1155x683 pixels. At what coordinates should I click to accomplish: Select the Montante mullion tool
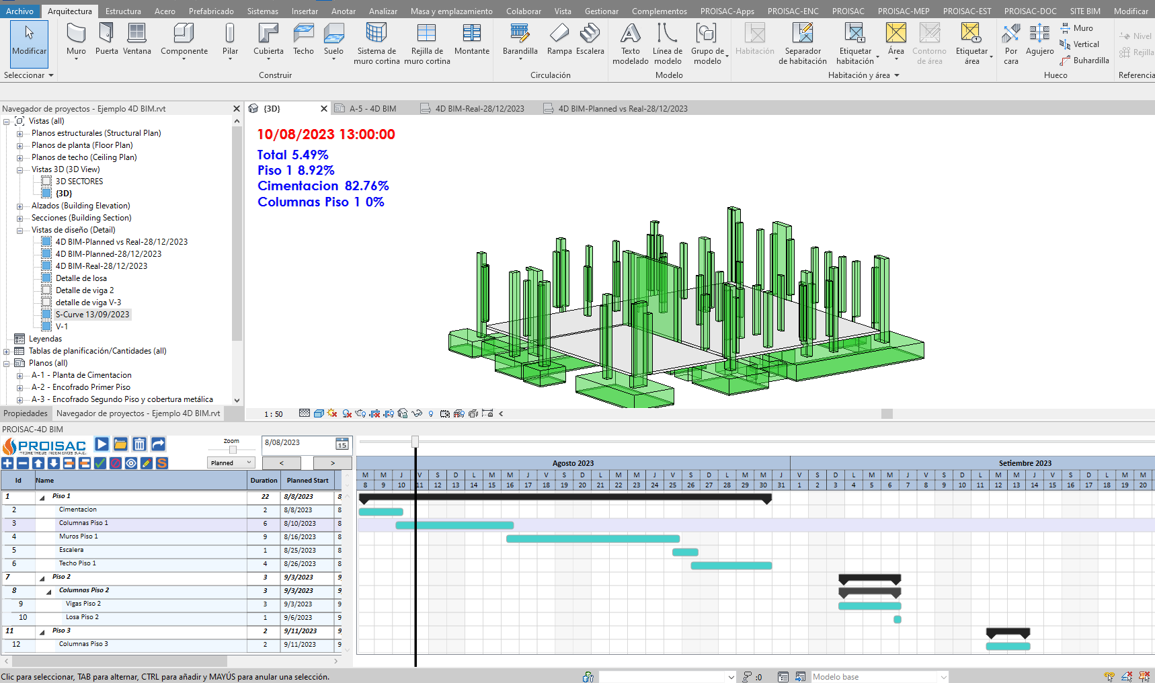[x=472, y=39]
